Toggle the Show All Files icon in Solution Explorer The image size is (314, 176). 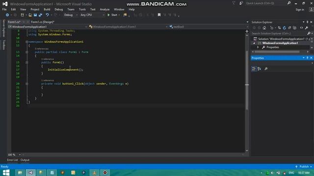tap(294, 28)
